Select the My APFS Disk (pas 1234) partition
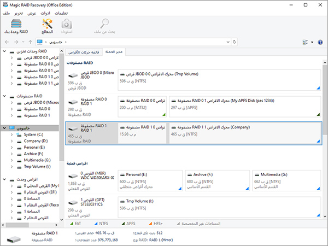The width and height of the screenshot is (328, 246). (245, 107)
